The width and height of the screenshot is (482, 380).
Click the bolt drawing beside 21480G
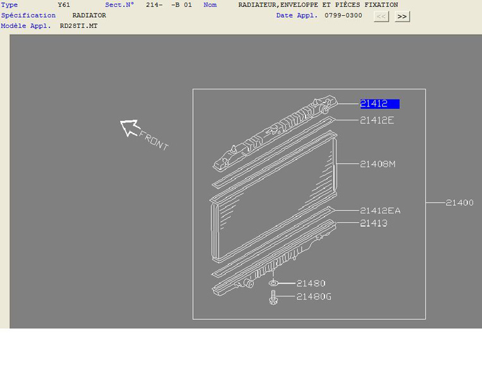(x=273, y=298)
